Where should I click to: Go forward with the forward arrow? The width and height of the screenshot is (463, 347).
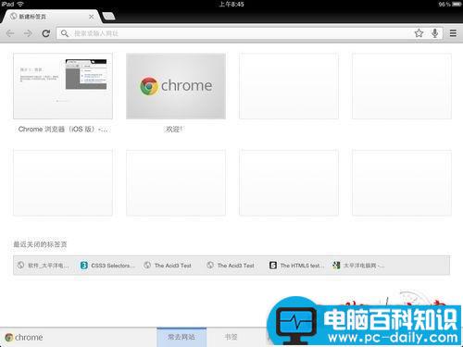pos(28,33)
